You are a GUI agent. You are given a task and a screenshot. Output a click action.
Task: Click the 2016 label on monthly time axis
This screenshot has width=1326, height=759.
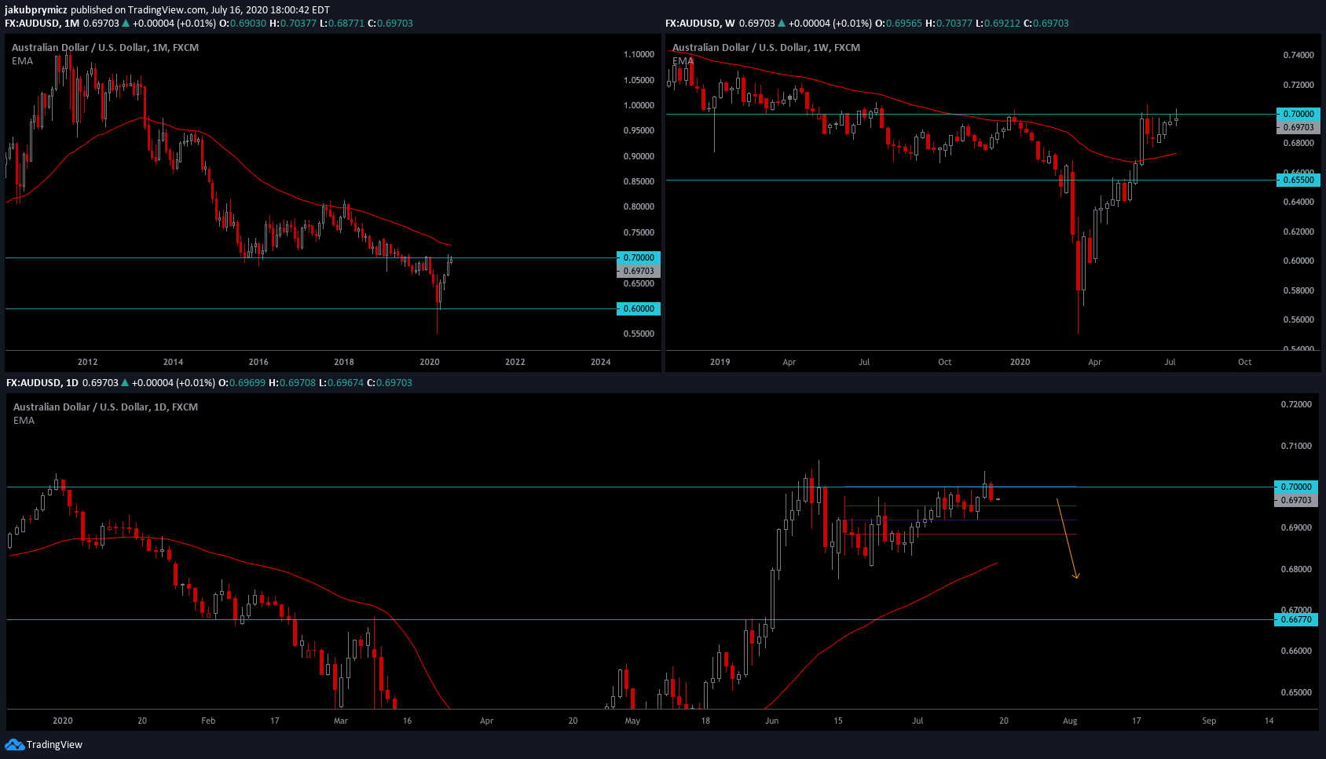258,362
